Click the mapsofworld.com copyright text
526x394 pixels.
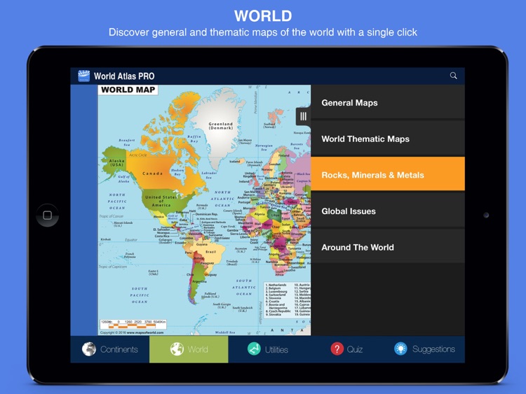point(132,332)
